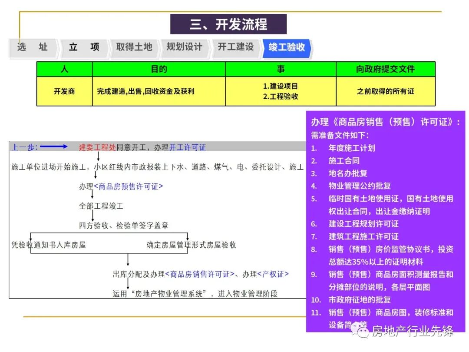Click the 人 table header
469x352 pixels.
(x=64, y=69)
